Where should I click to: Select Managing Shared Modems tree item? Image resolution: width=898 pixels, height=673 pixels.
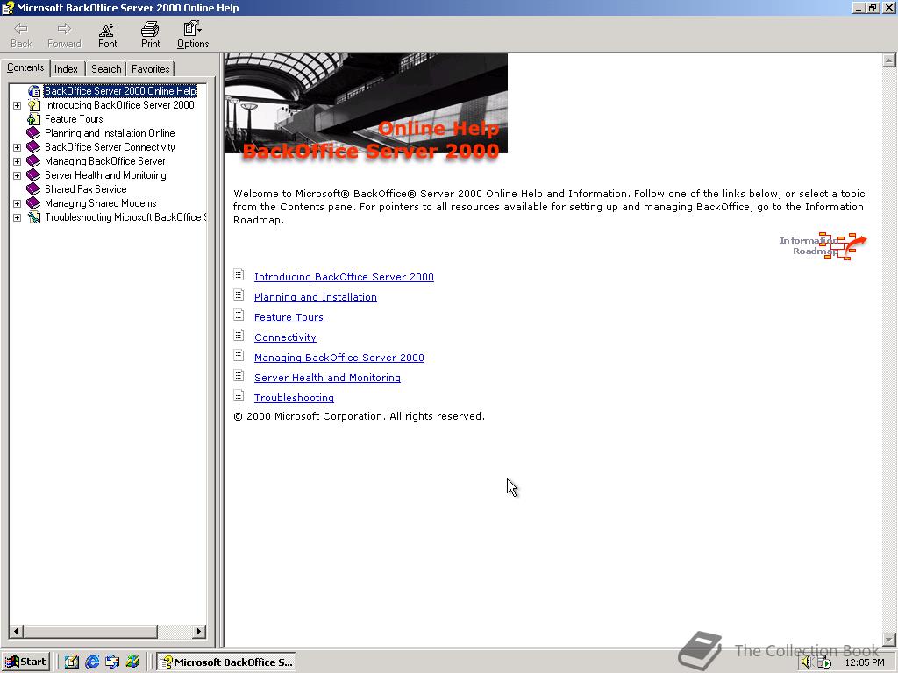point(100,203)
